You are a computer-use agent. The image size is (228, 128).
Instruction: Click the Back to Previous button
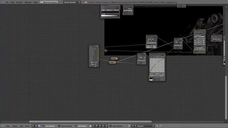click(49, 2)
